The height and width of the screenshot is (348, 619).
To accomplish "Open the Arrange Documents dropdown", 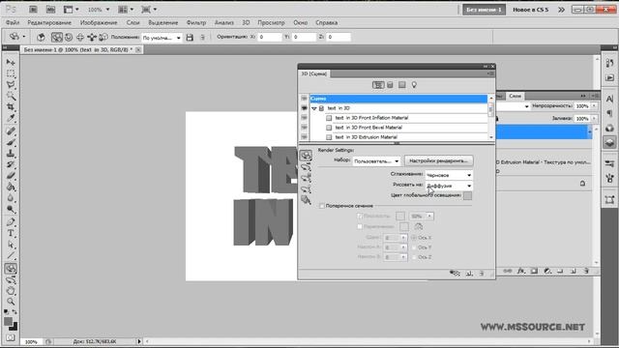I will tap(127, 9).
